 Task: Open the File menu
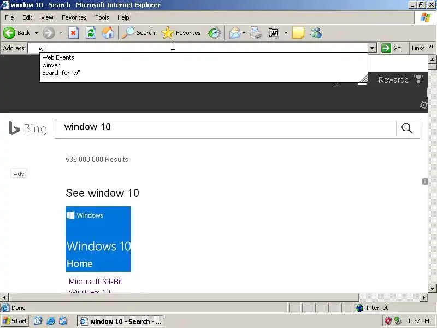pyautogui.click(x=9, y=17)
